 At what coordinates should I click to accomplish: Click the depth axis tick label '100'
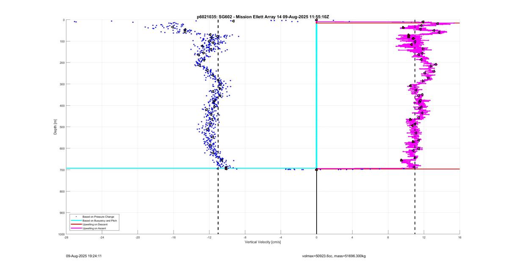(62, 41)
